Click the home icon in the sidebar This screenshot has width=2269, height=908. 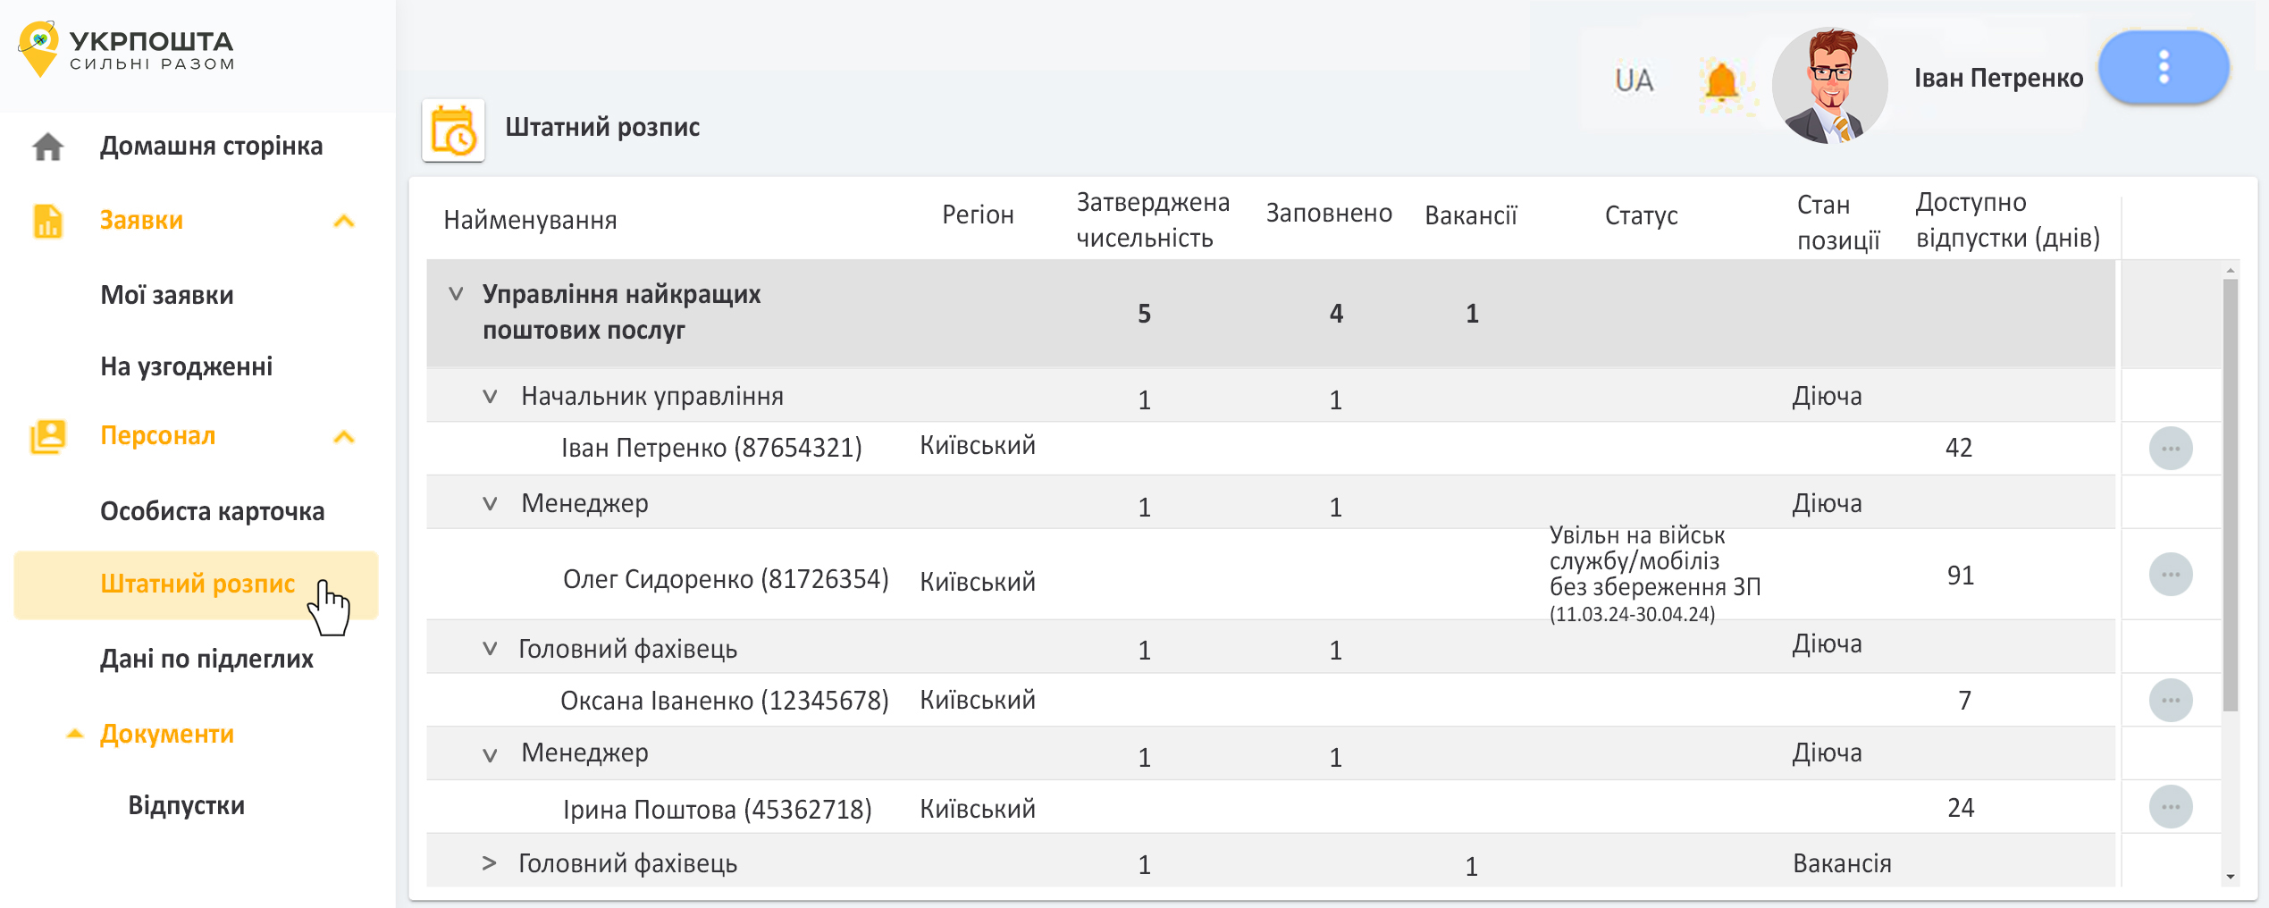48,147
